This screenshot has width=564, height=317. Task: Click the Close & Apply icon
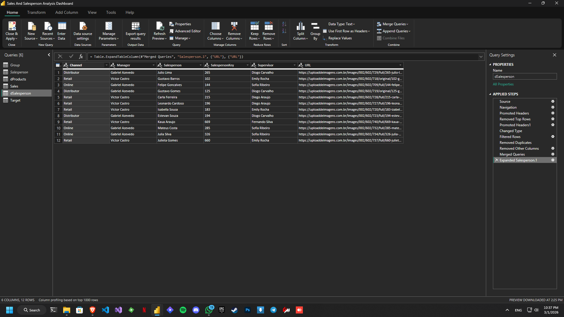[x=12, y=26]
